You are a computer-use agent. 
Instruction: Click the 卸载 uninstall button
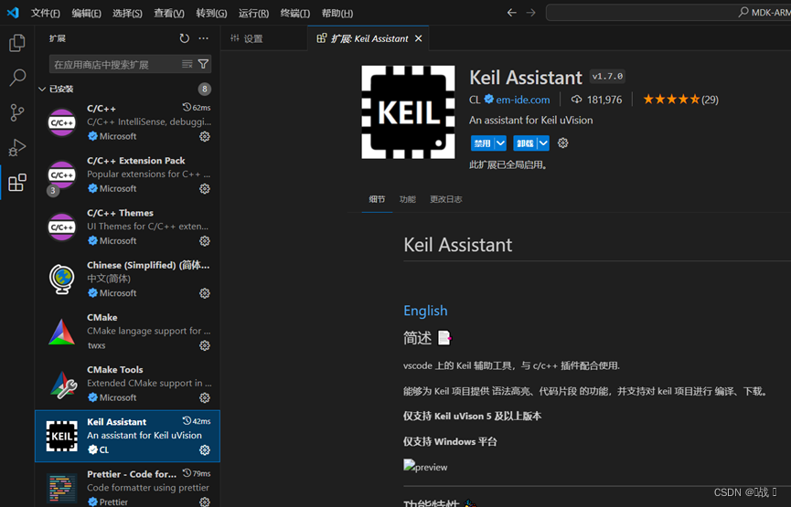pos(525,143)
